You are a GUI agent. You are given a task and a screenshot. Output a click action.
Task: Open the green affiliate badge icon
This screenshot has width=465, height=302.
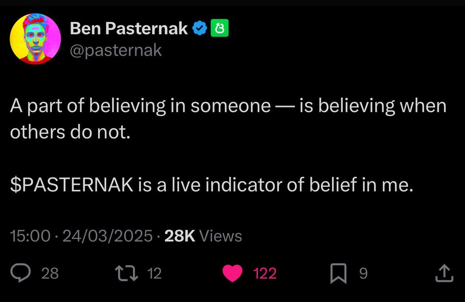tap(219, 28)
